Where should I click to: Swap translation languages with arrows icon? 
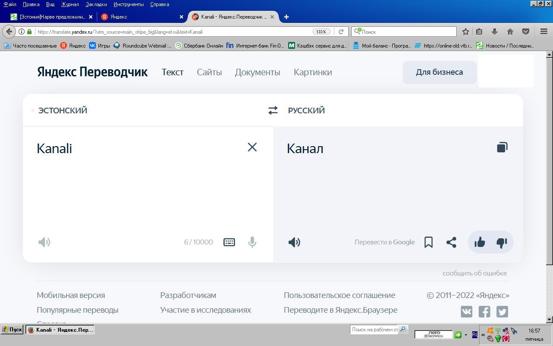click(x=273, y=110)
